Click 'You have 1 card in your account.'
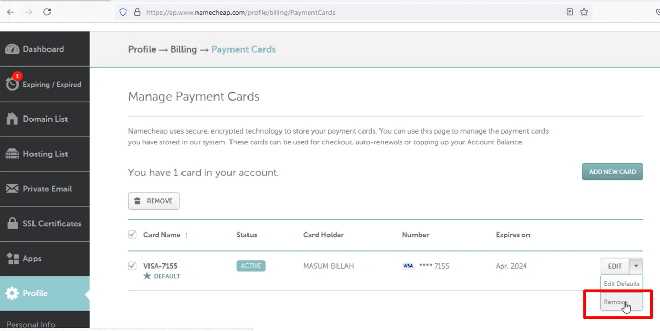Screen dimensions: 660x331 coord(204,172)
